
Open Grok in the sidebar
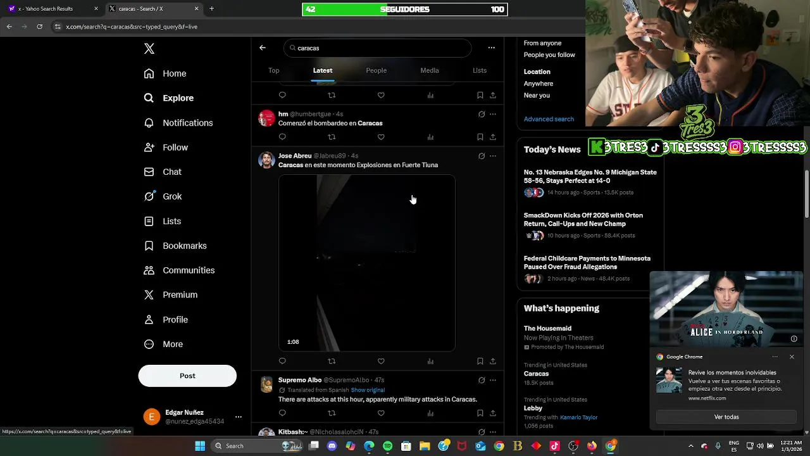[163, 196]
